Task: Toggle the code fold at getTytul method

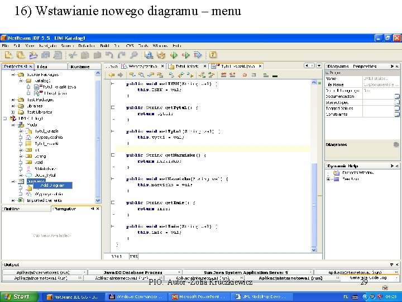Action: (x=112, y=107)
